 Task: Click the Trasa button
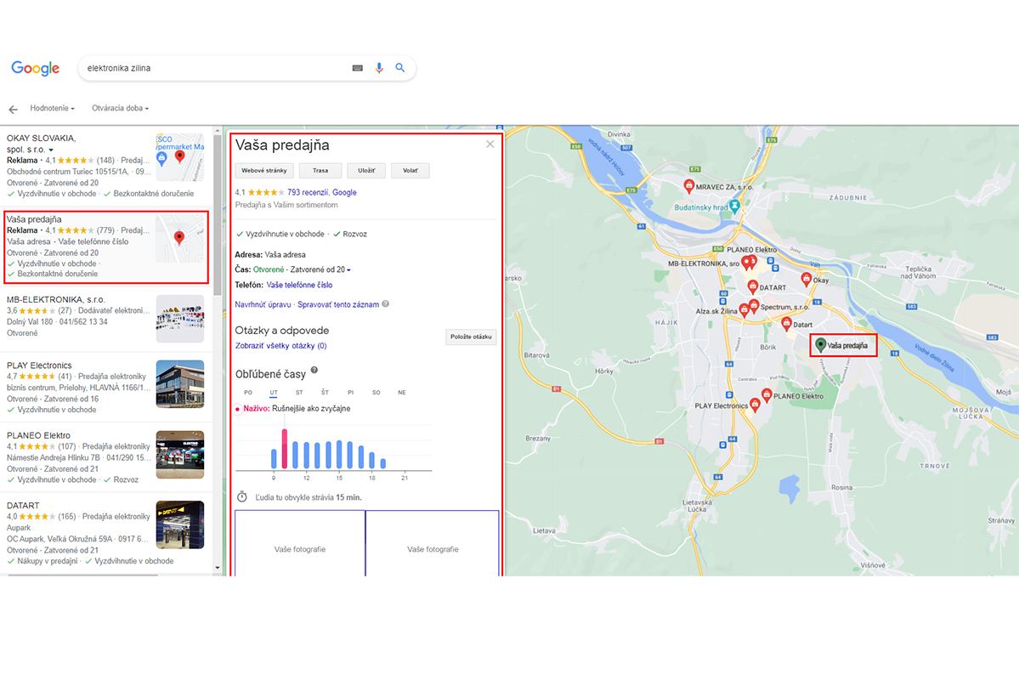click(x=320, y=171)
